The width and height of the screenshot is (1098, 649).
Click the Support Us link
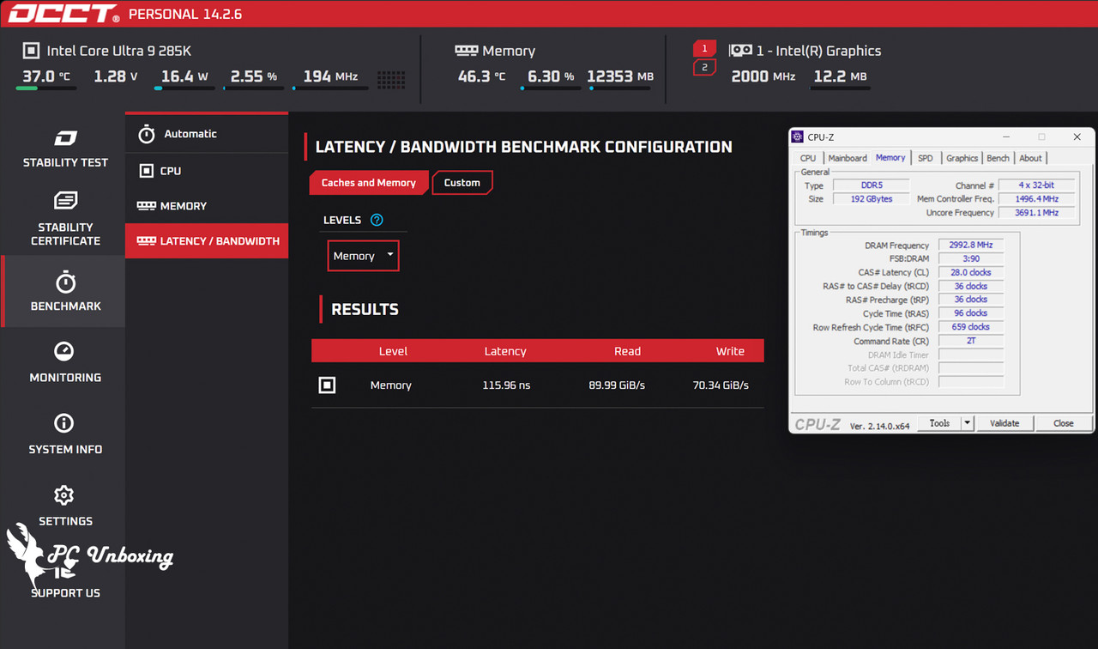65,593
